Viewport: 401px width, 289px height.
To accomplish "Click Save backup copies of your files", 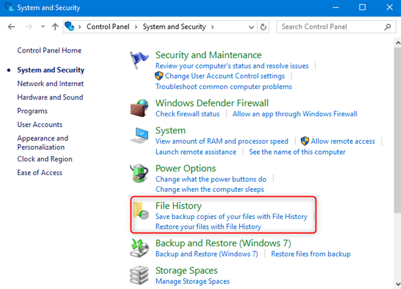I will [231, 217].
